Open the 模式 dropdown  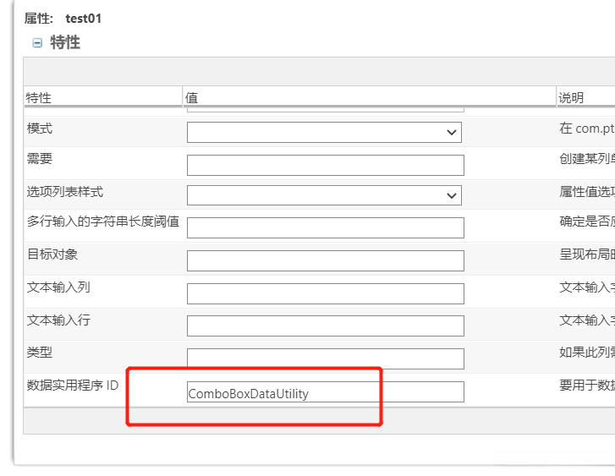[324, 132]
